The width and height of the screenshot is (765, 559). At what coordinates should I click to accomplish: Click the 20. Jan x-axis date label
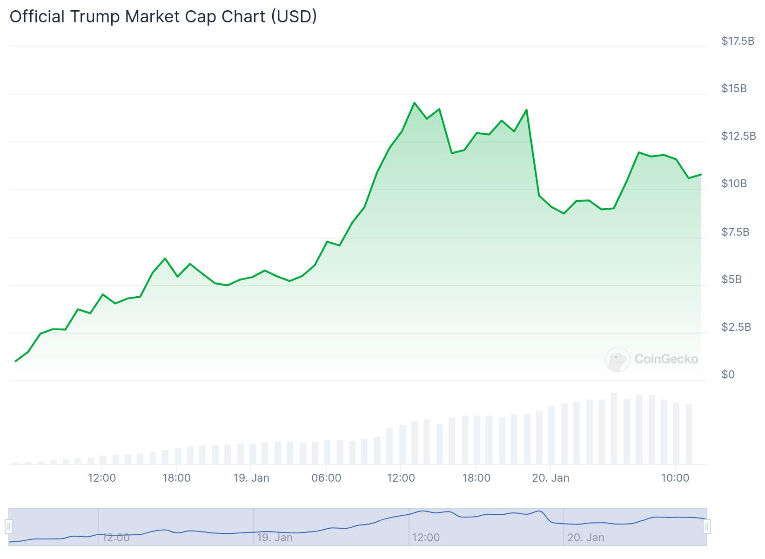coord(550,478)
